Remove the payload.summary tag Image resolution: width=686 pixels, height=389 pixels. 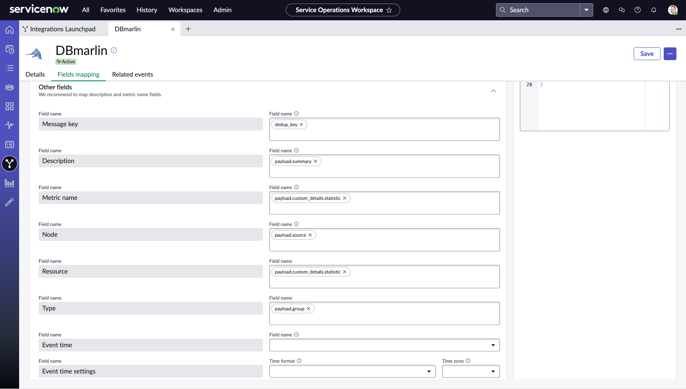316,161
